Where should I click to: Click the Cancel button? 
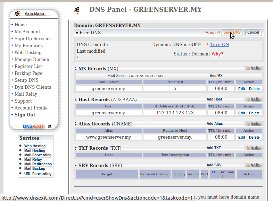point(253,32)
